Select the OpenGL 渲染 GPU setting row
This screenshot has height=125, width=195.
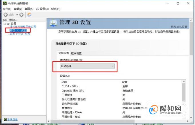point(121,91)
